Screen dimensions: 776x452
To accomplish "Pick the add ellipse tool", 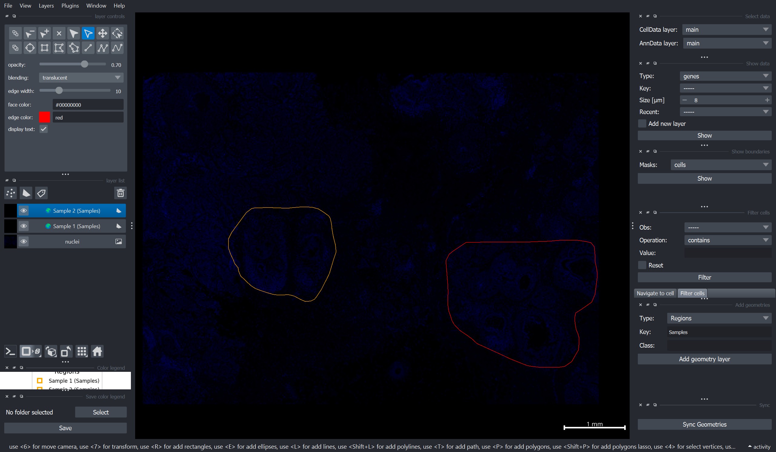I will pos(30,48).
